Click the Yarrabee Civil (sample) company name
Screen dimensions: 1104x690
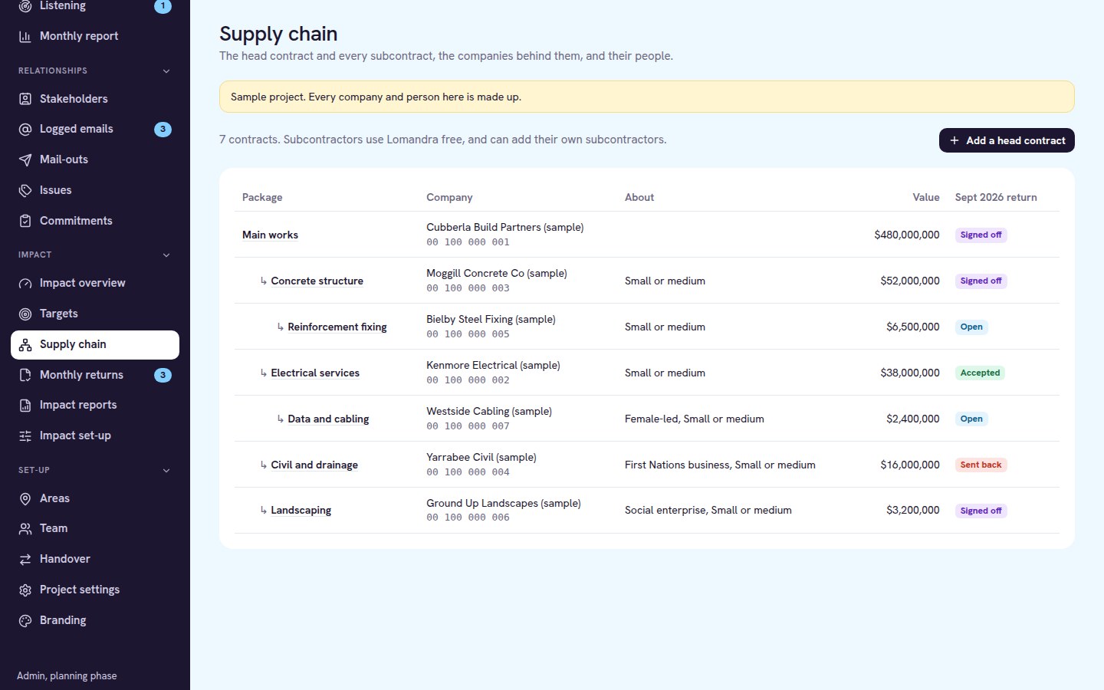(481, 457)
